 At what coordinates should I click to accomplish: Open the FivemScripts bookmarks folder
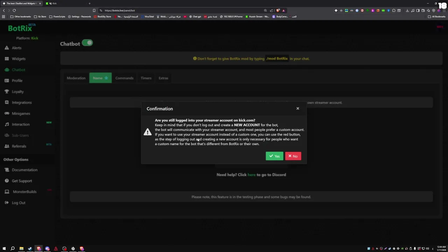(57, 16)
